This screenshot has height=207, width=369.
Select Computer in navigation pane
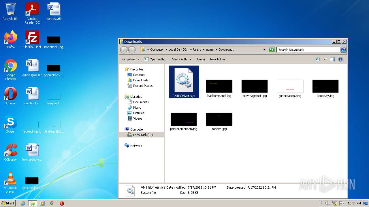coord(134,129)
